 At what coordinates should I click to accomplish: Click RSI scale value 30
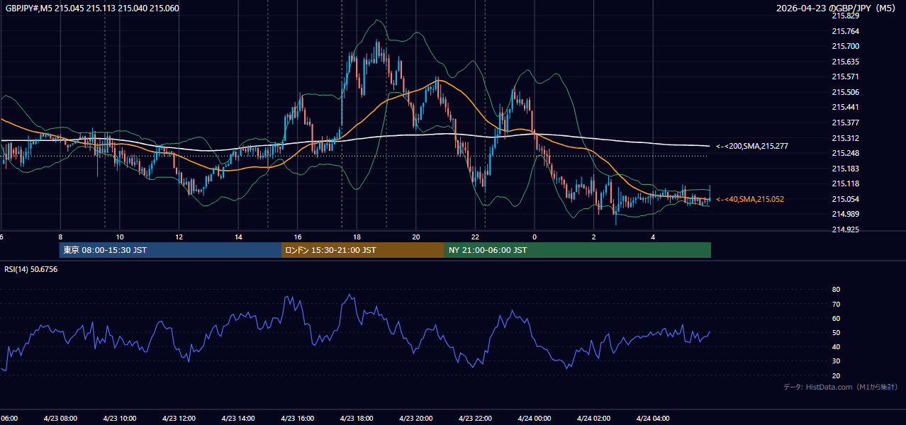[x=836, y=361]
